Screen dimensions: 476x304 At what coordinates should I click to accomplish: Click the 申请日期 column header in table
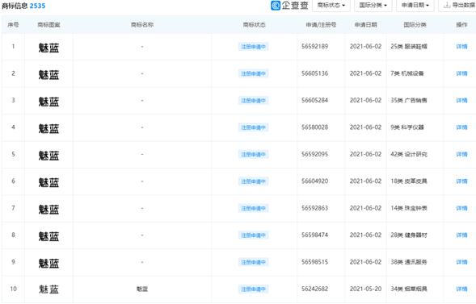coord(366,25)
